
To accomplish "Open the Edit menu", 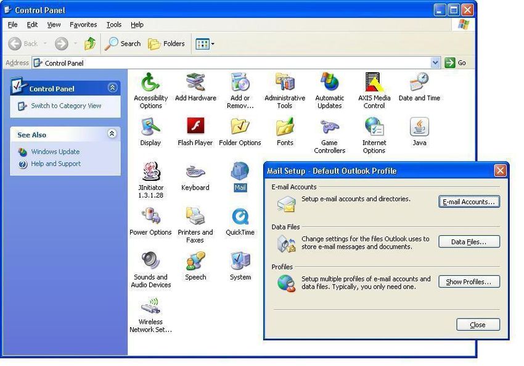I will [x=32, y=25].
